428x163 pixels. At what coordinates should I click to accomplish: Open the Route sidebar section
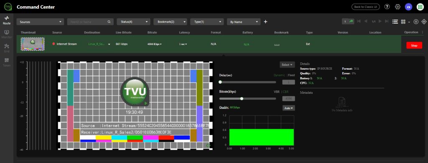coord(7,20)
